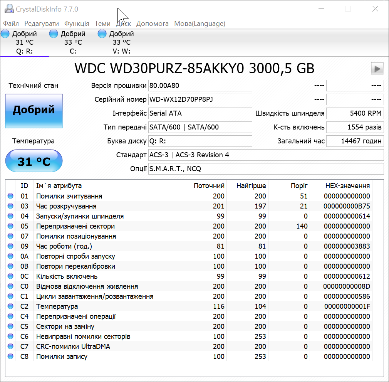Click status dot for attribute 05
This screenshot has width=389, height=382.
[10, 226]
